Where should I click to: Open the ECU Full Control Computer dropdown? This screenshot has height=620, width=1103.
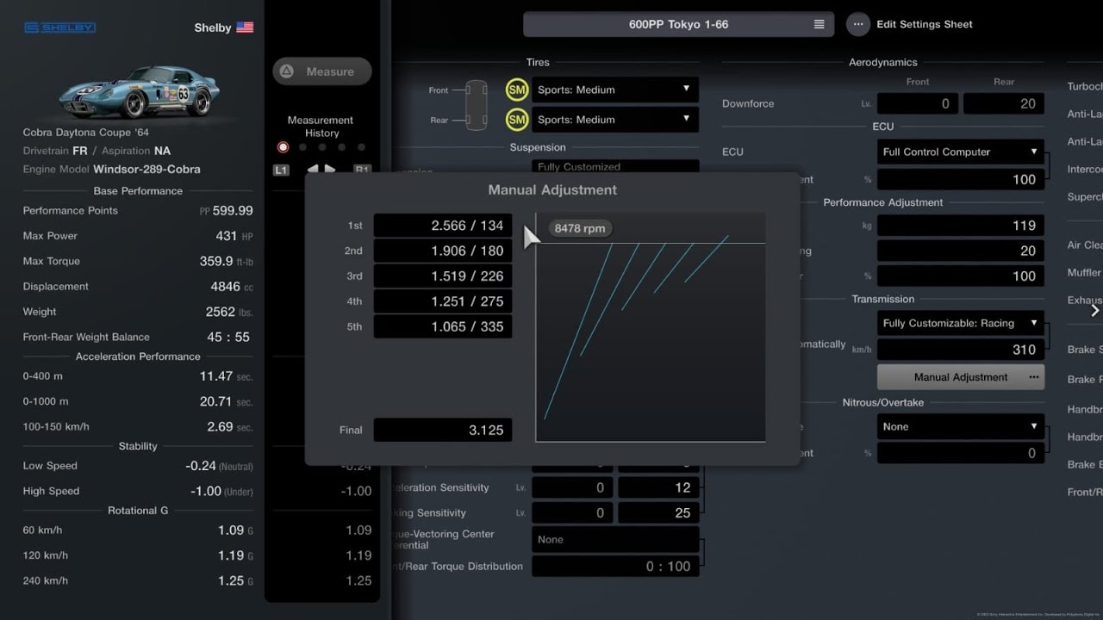coord(961,152)
